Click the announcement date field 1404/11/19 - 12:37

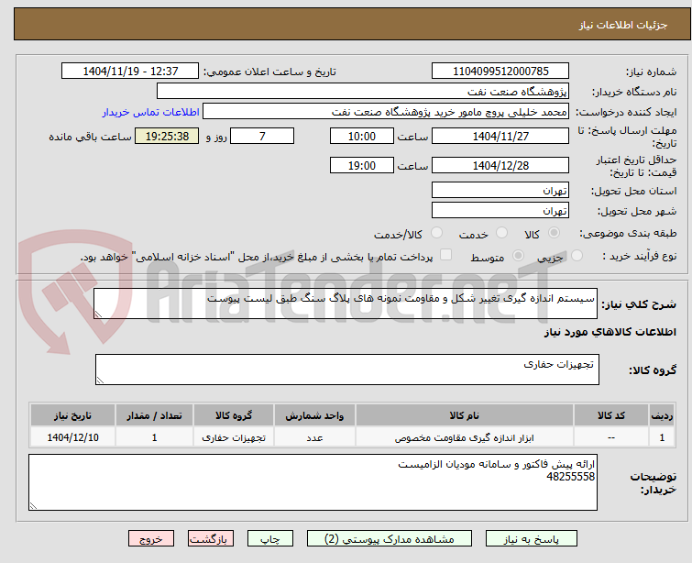(x=130, y=72)
